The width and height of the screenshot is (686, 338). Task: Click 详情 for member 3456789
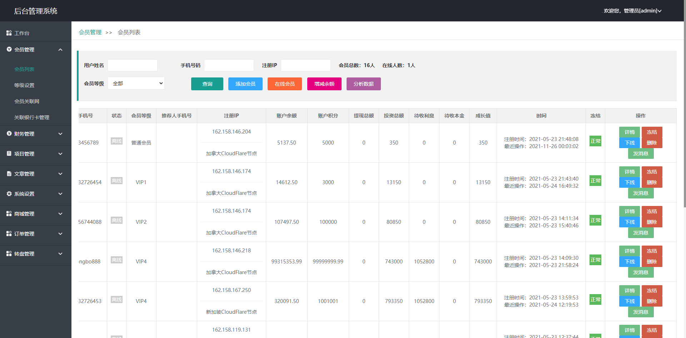click(630, 132)
